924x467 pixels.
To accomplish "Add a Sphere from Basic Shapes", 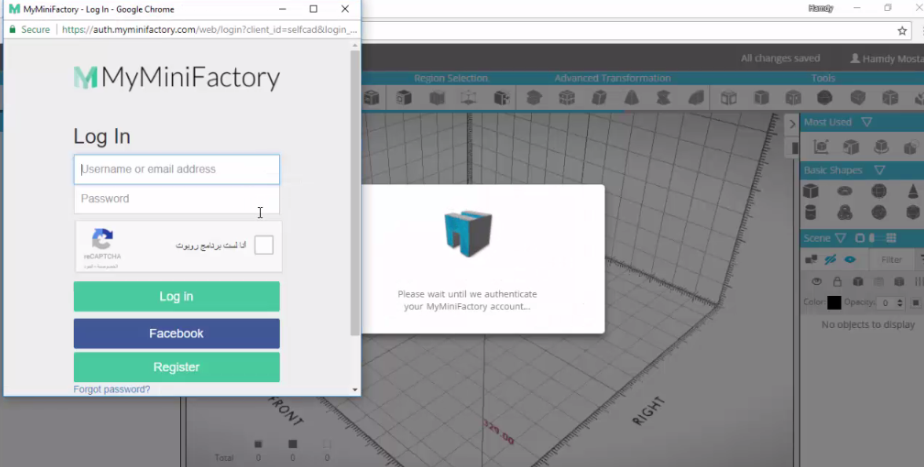I will (878, 191).
